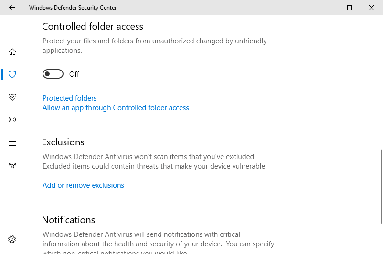Close the Windows Defender Security Center window

pos(372,8)
